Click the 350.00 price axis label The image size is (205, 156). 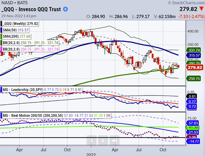tap(193, 45)
